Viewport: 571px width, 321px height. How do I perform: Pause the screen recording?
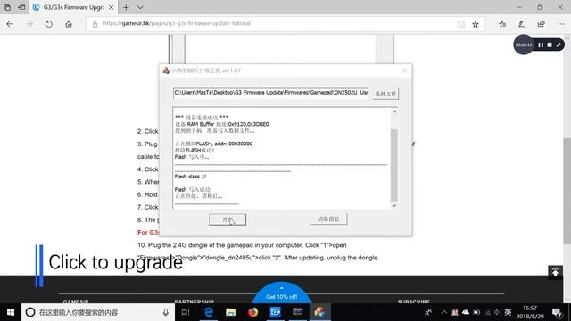click(x=541, y=45)
